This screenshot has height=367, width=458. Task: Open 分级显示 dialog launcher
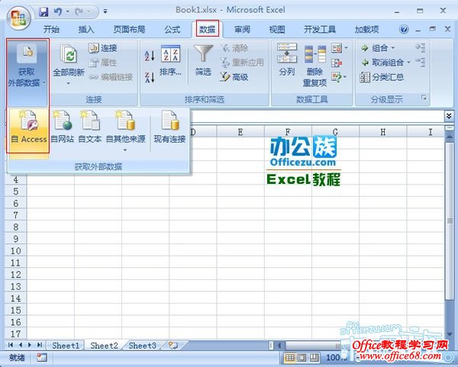point(424,98)
